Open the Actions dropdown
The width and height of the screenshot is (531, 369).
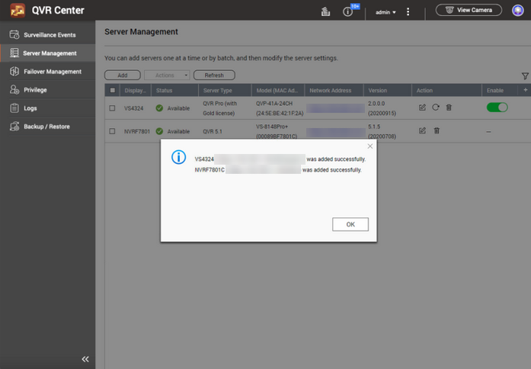[167, 75]
